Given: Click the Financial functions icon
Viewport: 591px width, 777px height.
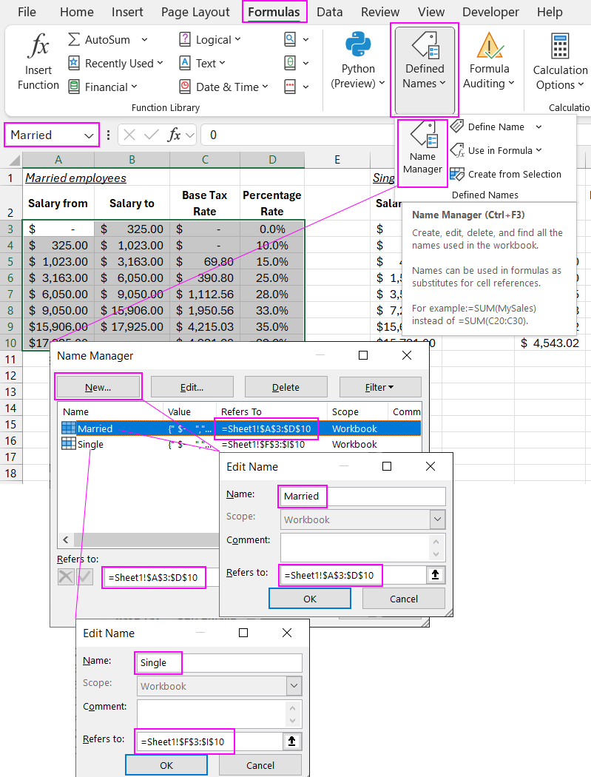Looking at the screenshot, I should coord(74,87).
